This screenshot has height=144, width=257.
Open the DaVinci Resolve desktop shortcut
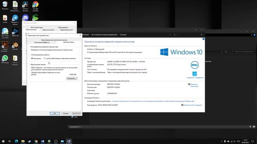25,6
